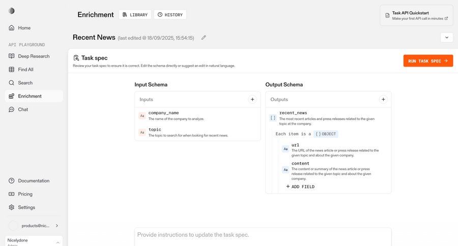The width and height of the screenshot is (458, 246).
Task: Expand the chevron dropdown below the Quickstart card
Action: tap(446, 38)
